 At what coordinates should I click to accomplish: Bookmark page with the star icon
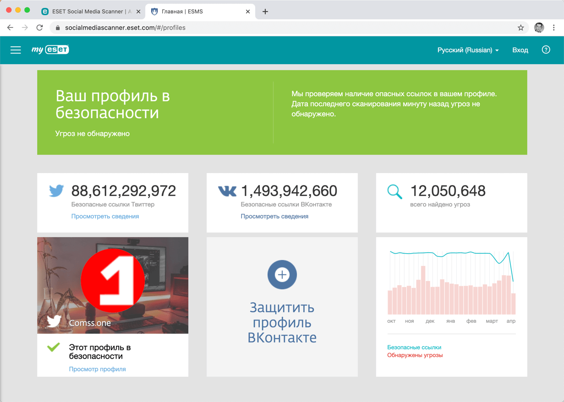click(x=520, y=27)
